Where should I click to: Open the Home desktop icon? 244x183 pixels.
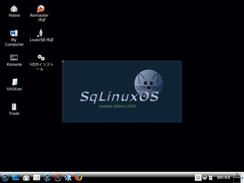tap(14, 11)
